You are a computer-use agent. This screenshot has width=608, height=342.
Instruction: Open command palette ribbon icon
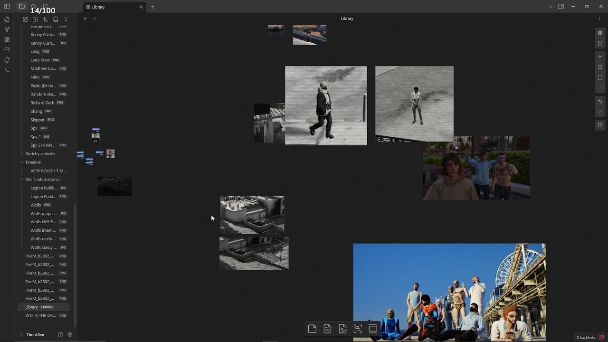click(x=7, y=70)
